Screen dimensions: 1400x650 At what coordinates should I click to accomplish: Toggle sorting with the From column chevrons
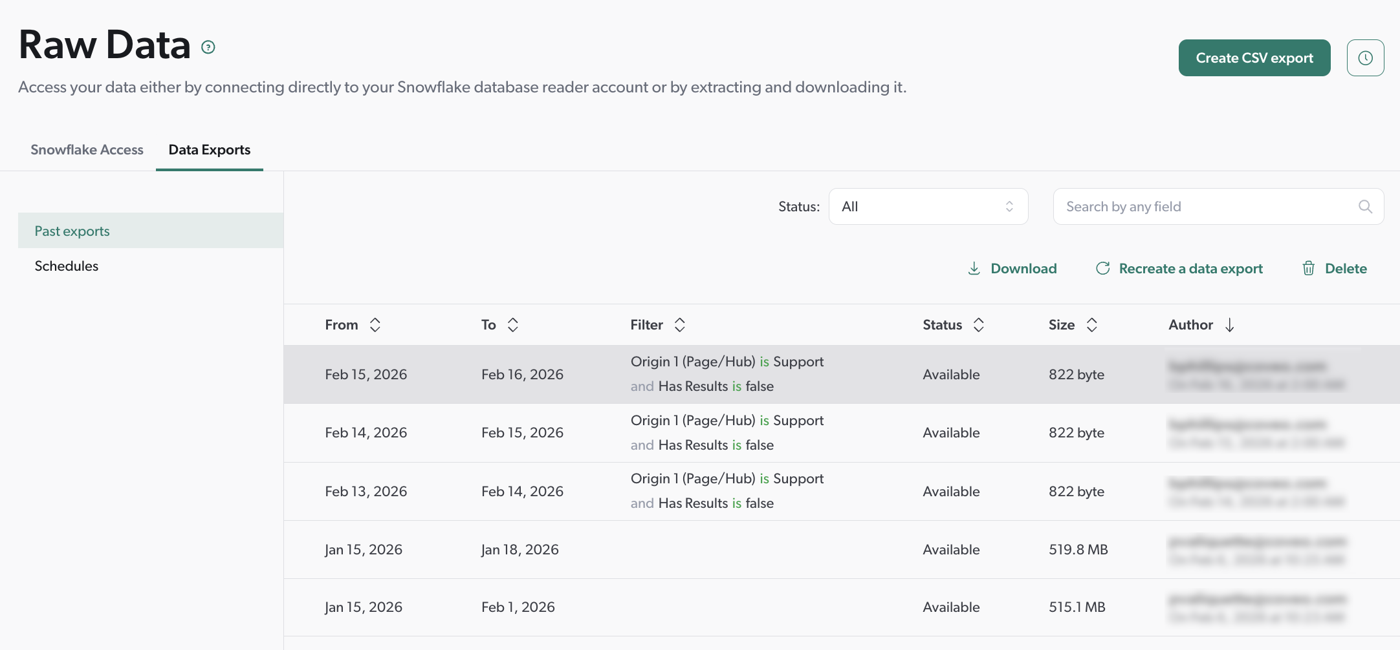click(375, 324)
